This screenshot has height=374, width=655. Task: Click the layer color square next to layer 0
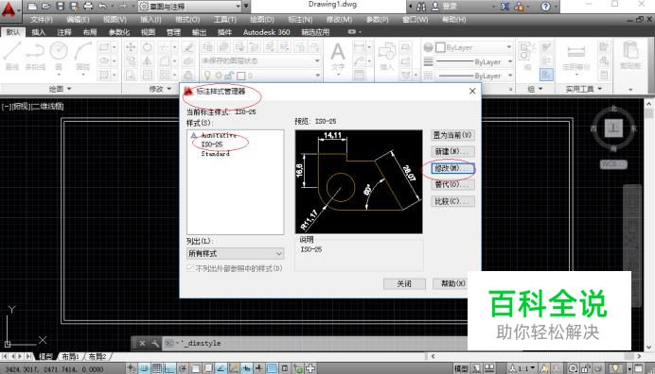coord(241,76)
